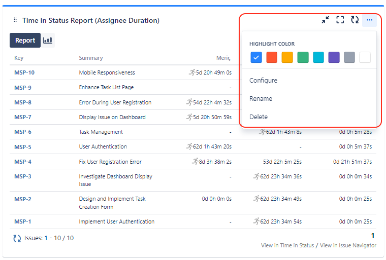Choose the blue checked highlight color
This screenshot has height=260, width=386.
(256, 57)
